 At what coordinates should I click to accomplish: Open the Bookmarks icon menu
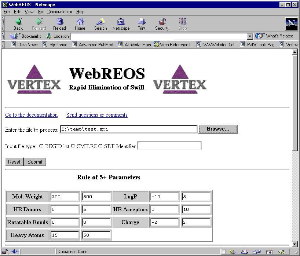14,36
